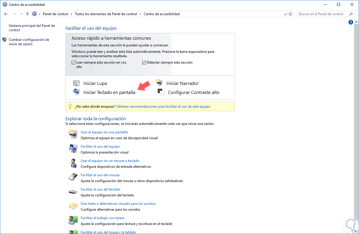Start Iniciar Teclado en pantalla
This screenshot has width=359, height=234.
pos(109,92)
